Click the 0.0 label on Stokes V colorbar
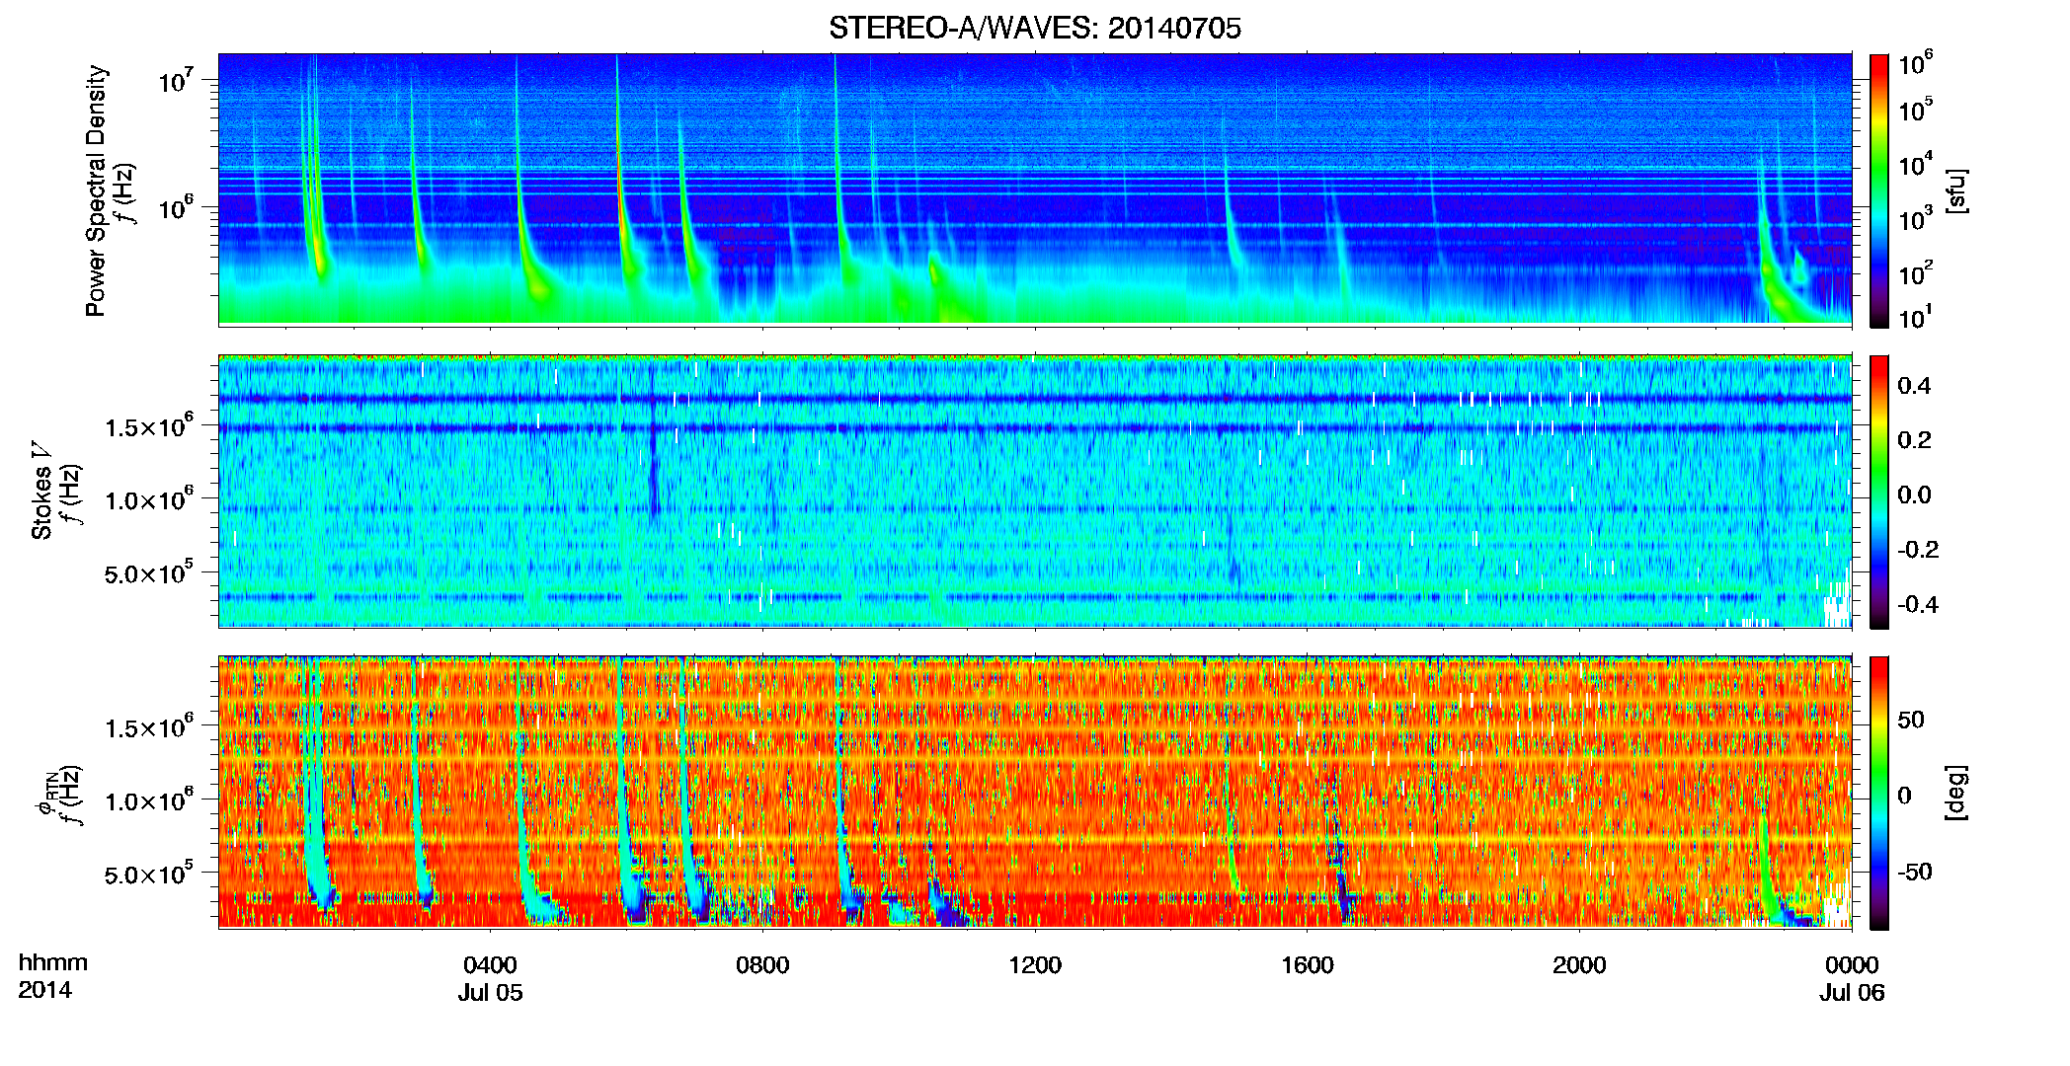 (x=1914, y=495)
